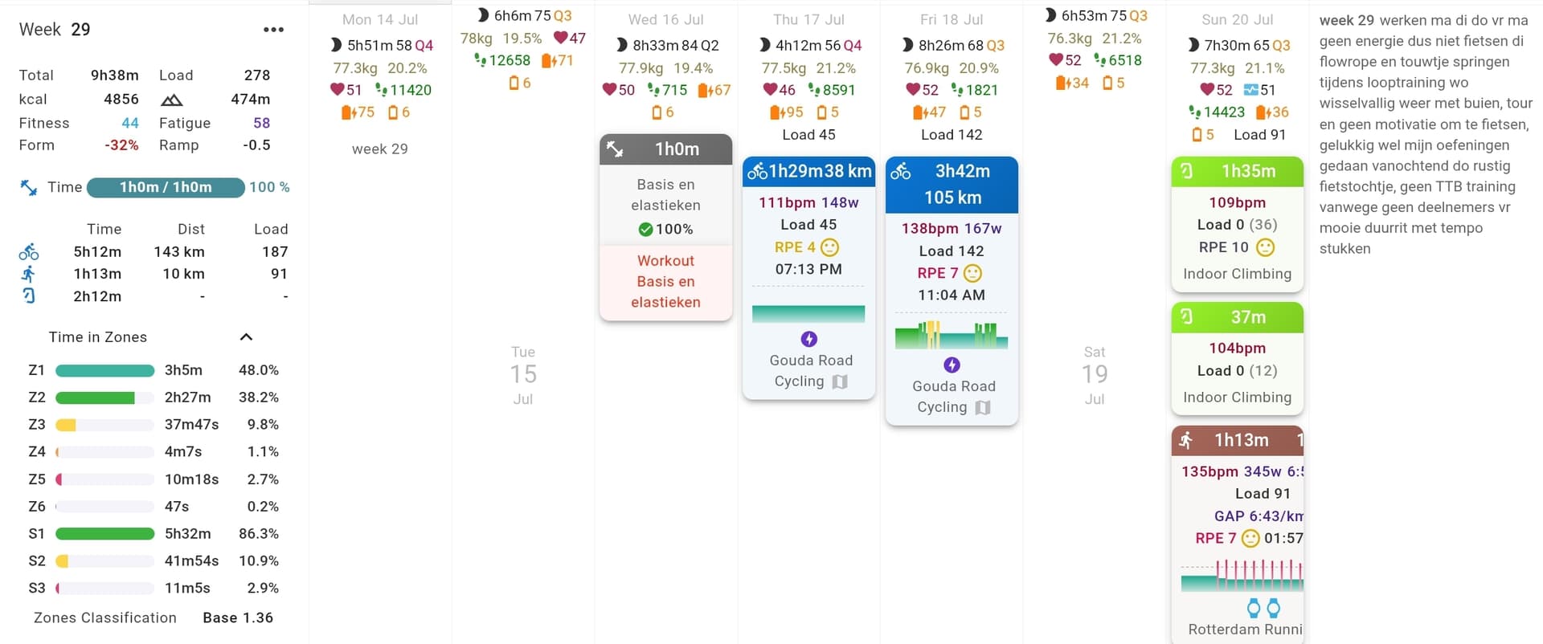This screenshot has width=1543, height=644.
Task: Select the Sat 19 Jul calendar day
Action: point(1095,374)
